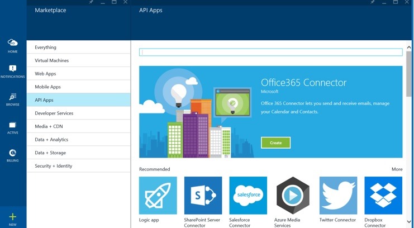Open the SharePoint Server Connector tile

[x=203, y=196]
